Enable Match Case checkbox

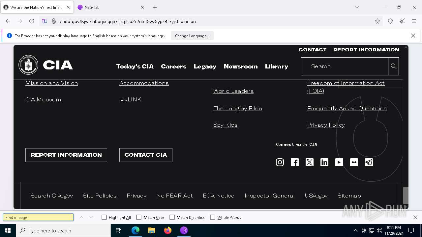pyautogui.click(x=139, y=217)
